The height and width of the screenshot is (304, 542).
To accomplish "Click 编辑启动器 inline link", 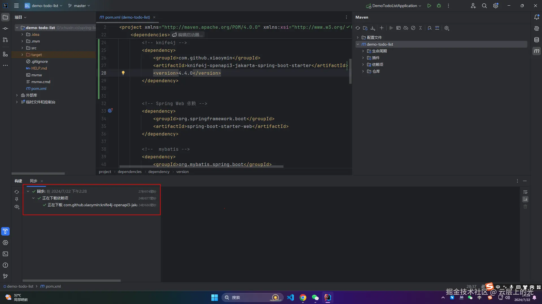I will tap(188, 35).
